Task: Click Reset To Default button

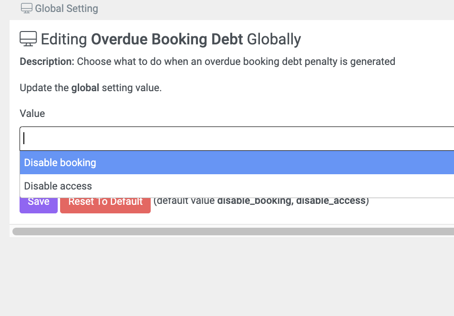Action: [105, 205]
